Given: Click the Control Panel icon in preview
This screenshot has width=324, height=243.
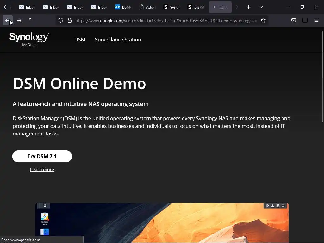Looking at the screenshot, I should 45,232.
